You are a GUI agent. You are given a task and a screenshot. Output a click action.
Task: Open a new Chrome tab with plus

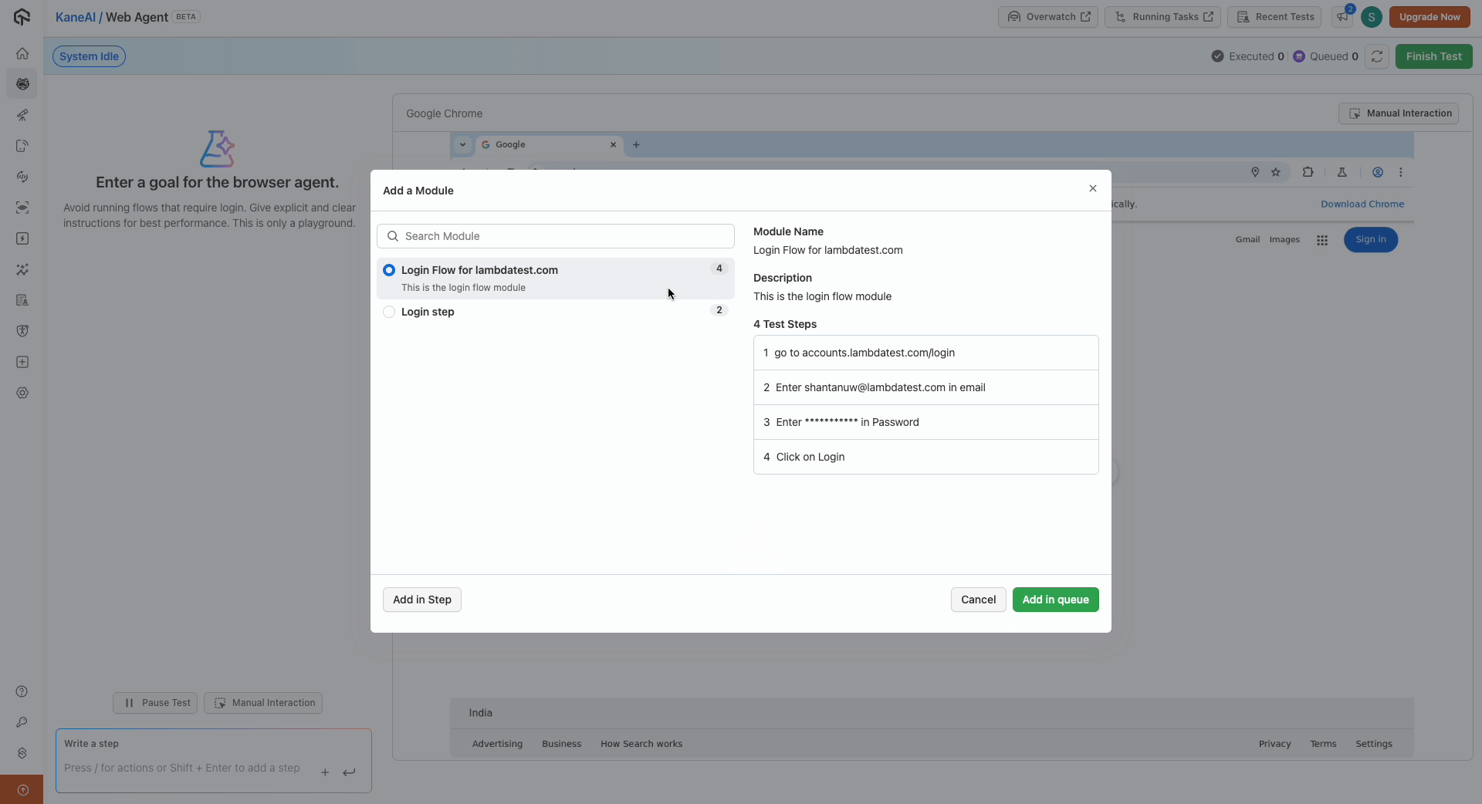click(x=636, y=144)
